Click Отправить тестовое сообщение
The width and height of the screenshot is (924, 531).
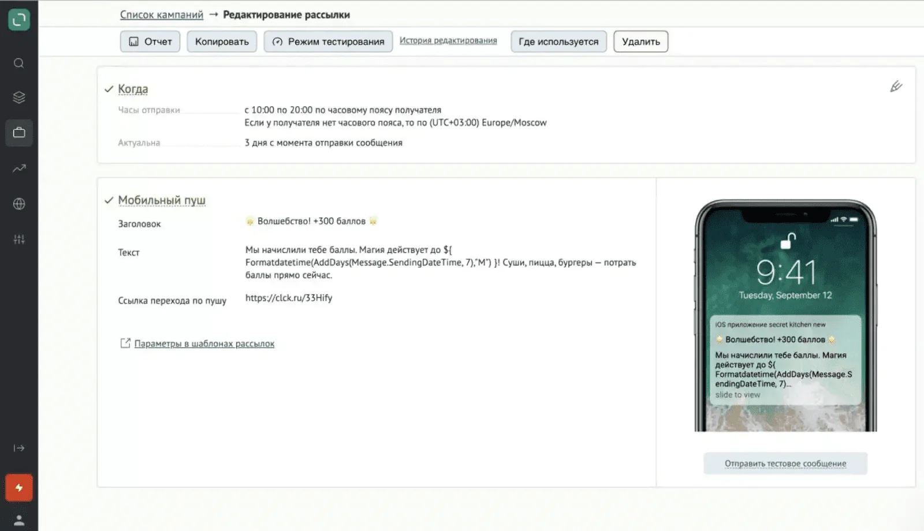click(784, 463)
